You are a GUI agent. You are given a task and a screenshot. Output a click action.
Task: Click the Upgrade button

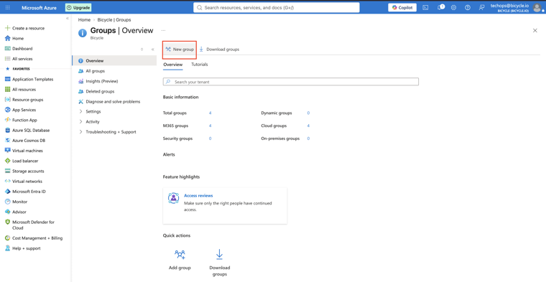point(78,8)
